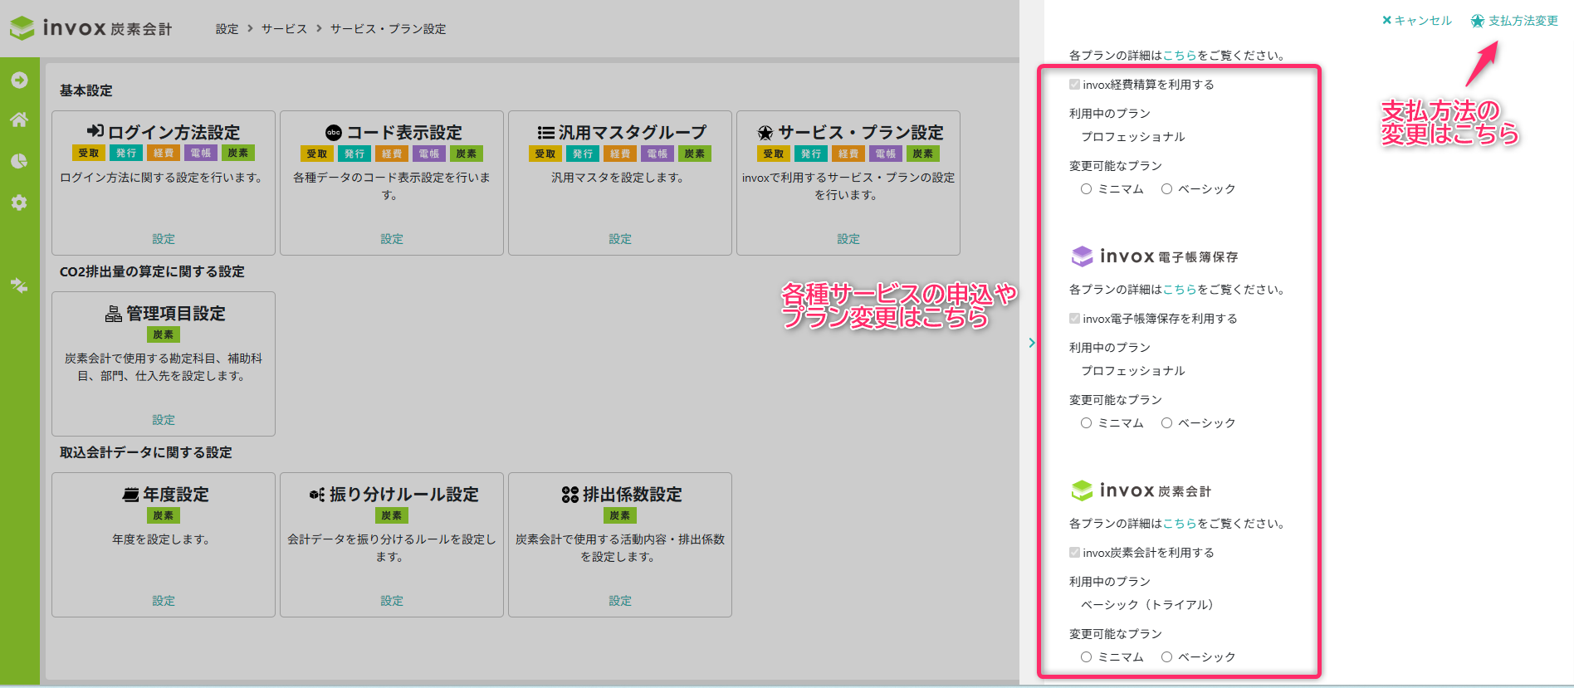Click the invox 炭素会計 logo in the header

pyautogui.click(x=90, y=28)
